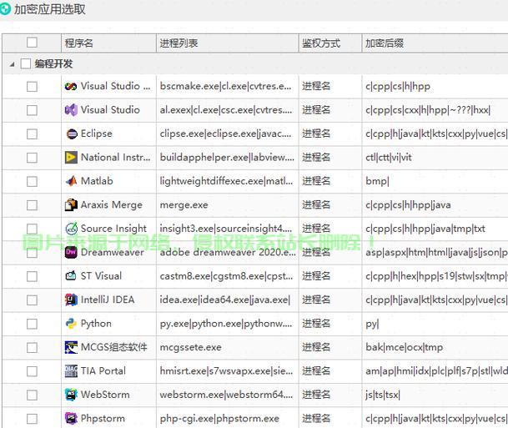Click the bmp| suffix cell
This screenshot has height=428, width=508.
435,181
